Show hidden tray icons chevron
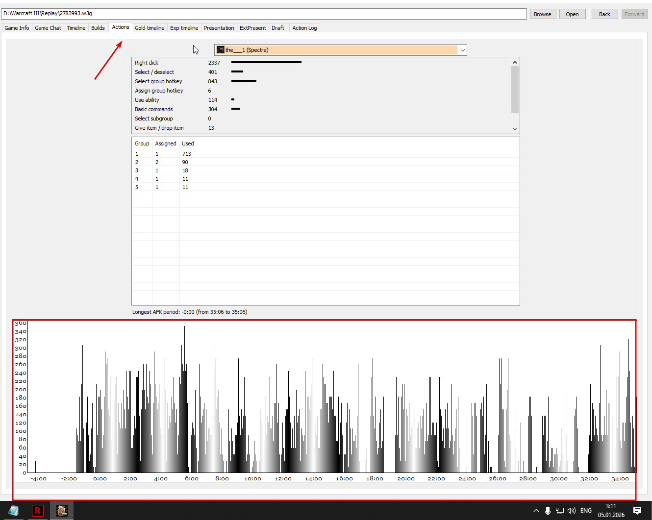The image size is (652, 520). click(536, 511)
